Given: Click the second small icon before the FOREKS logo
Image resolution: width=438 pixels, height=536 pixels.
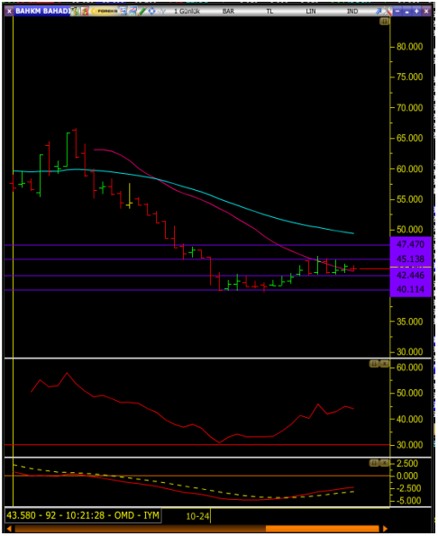Looking at the screenshot, I should coord(85,11).
